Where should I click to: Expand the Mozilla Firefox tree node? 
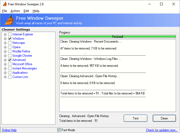click(5, 51)
